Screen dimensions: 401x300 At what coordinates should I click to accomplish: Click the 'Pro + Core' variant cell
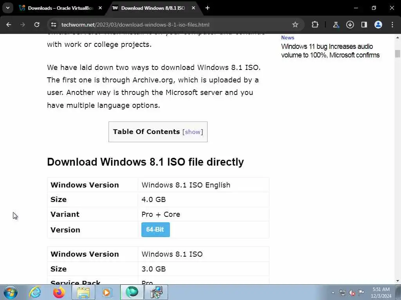(x=203, y=214)
